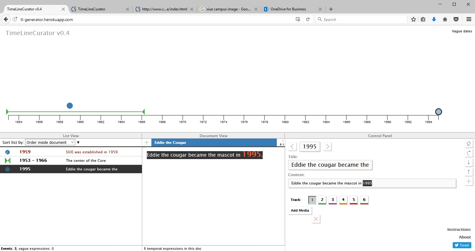The height and width of the screenshot is (251, 475).
Task: Add a new document with green plus
Action: pos(147,143)
